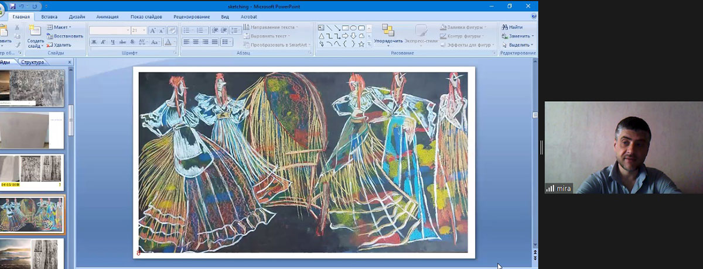Click Преобразовать в SmartArt
Image resolution: width=703 pixels, height=269 pixels.
click(x=275, y=45)
